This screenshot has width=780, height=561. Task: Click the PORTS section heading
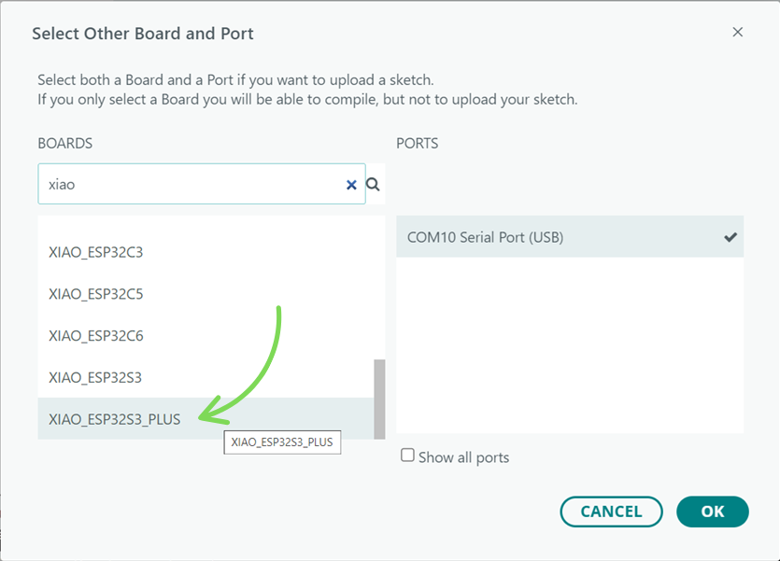coord(417,144)
